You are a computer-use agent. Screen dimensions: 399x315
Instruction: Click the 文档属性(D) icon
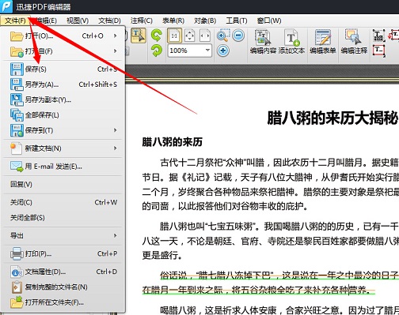(x=17, y=272)
